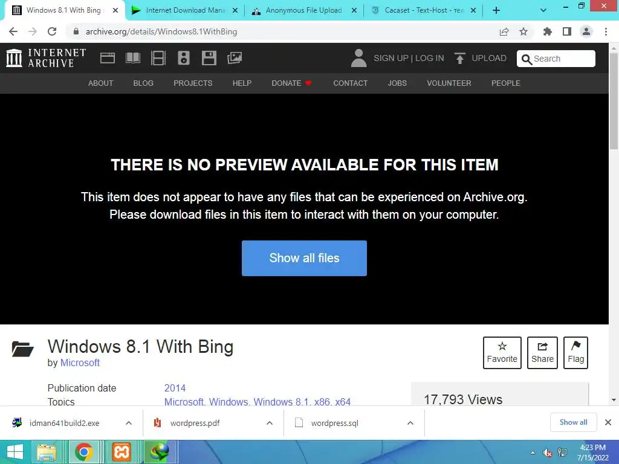Toggle the Chrome side panel icon
619x464 pixels.
point(567,31)
